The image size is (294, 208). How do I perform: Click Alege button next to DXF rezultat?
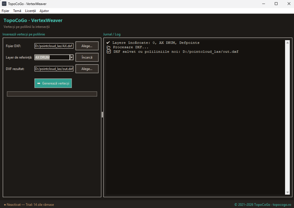tap(87, 69)
